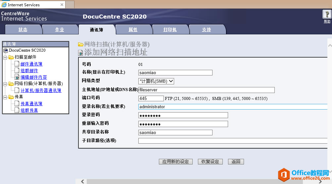Go to the 支持 tab
This screenshot has width=332, height=184.
point(207,30)
